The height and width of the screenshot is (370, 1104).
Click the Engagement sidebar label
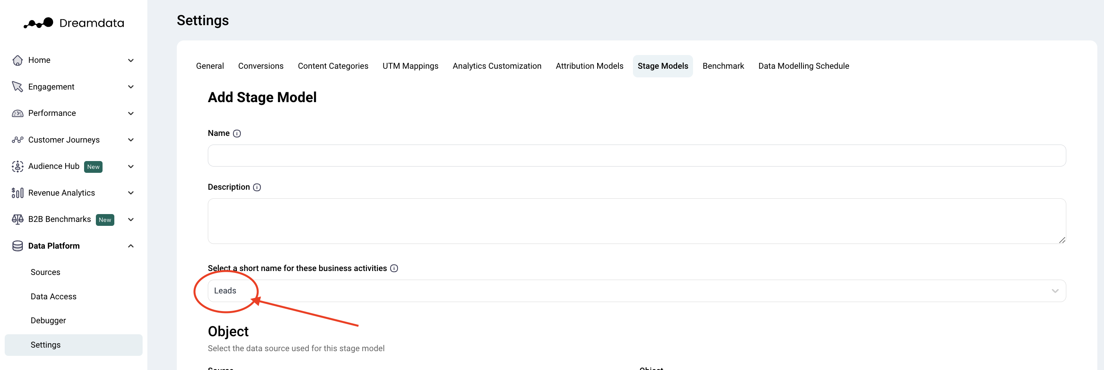pyautogui.click(x=51, y=87)
